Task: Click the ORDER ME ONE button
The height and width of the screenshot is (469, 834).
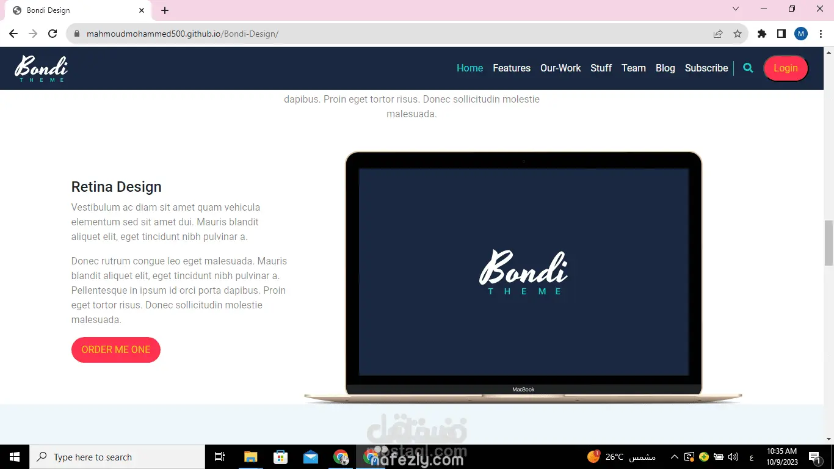Action: tap(116, 350)
